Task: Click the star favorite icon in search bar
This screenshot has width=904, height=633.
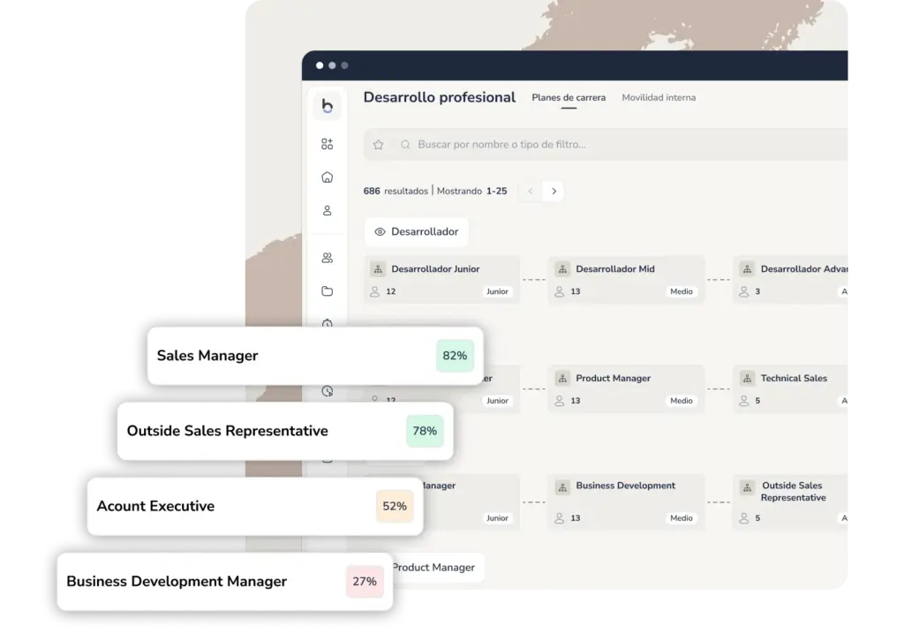Action: click(379, 145)
